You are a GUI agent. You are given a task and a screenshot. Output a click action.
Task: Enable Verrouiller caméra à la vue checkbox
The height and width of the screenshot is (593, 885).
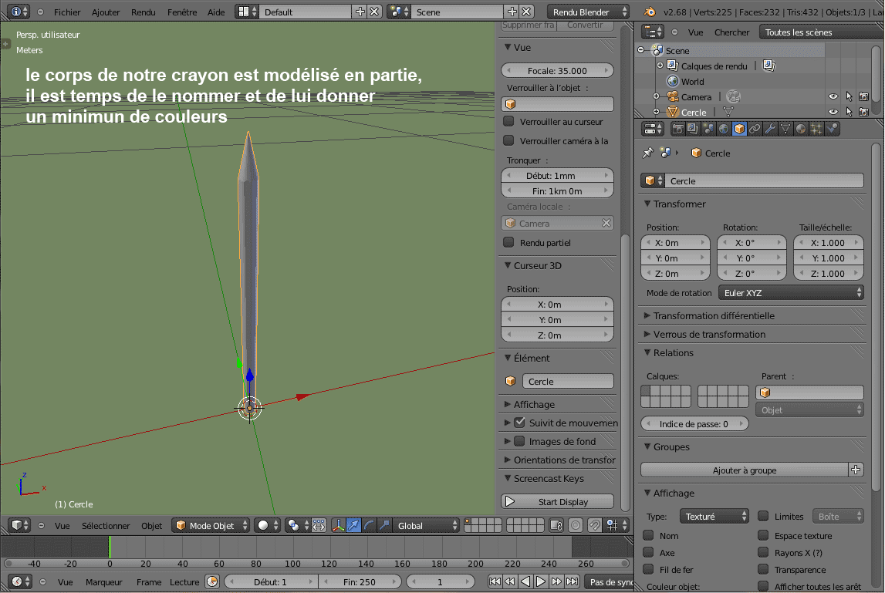[x=508, y=140]
